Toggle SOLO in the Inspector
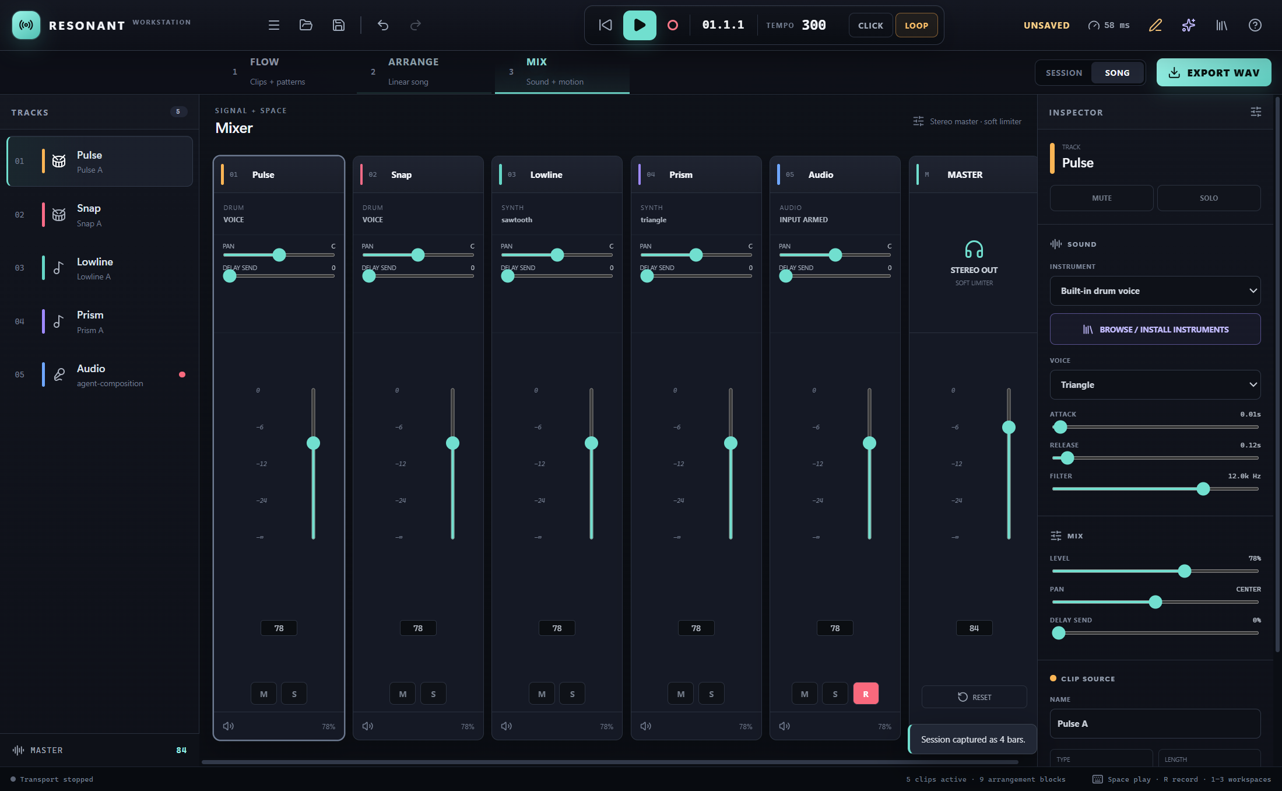This screenshot has width=1282, height=791. coord(1209,198)
